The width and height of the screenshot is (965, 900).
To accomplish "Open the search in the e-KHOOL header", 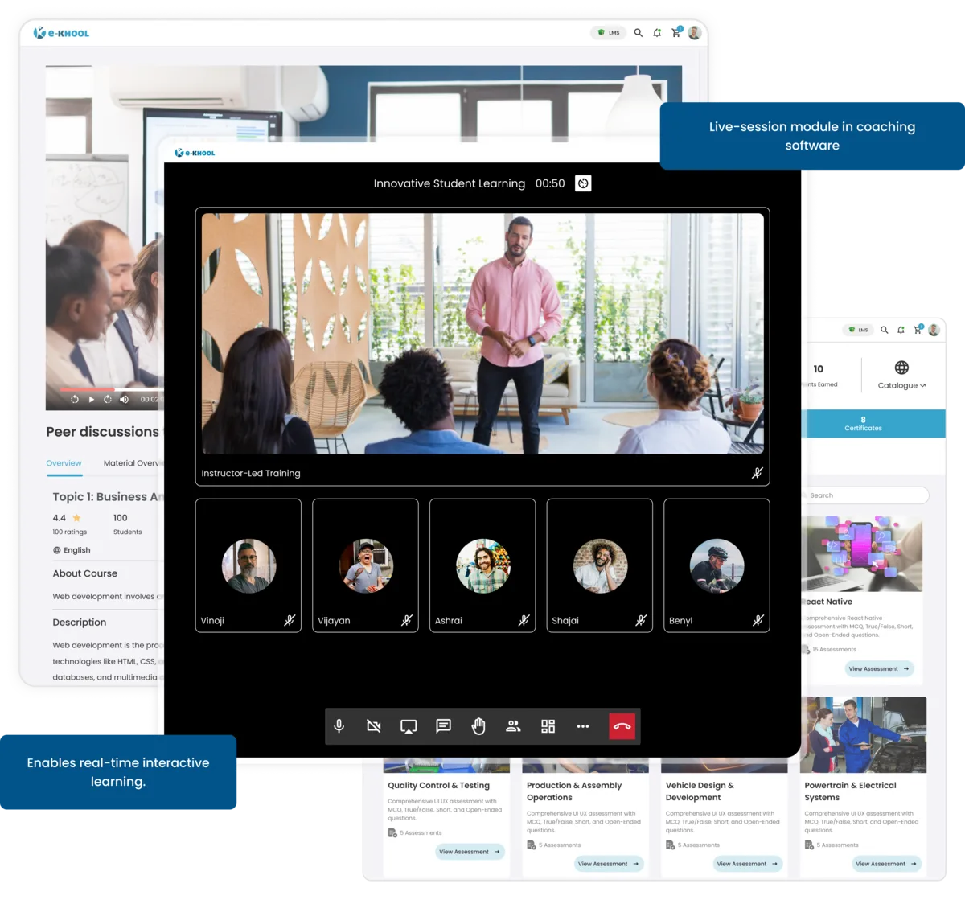I will point(638,33).
